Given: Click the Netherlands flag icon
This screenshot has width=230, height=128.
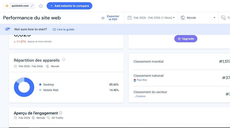Looking at the screenshot, I should click(x=135, y=80).
